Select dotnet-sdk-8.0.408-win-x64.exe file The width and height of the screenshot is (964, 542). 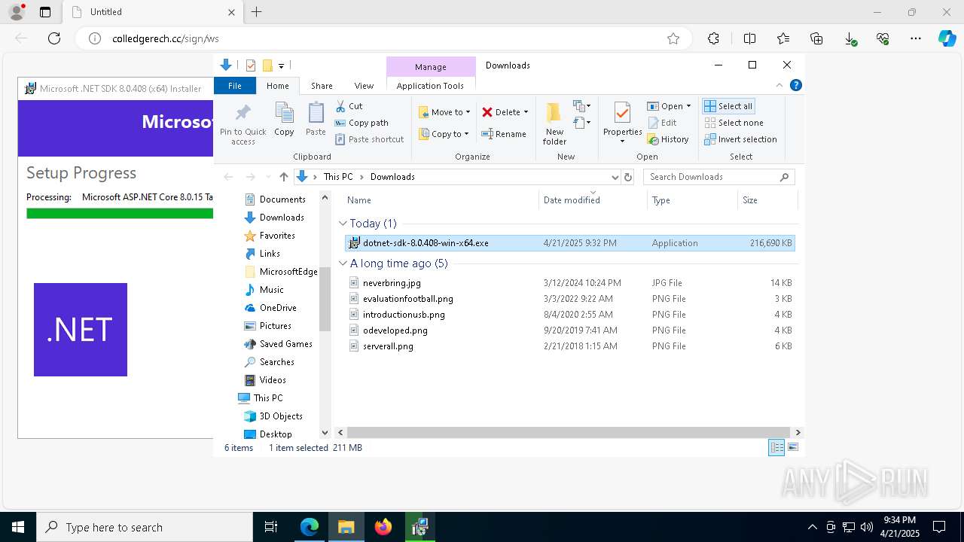point(569,243)
